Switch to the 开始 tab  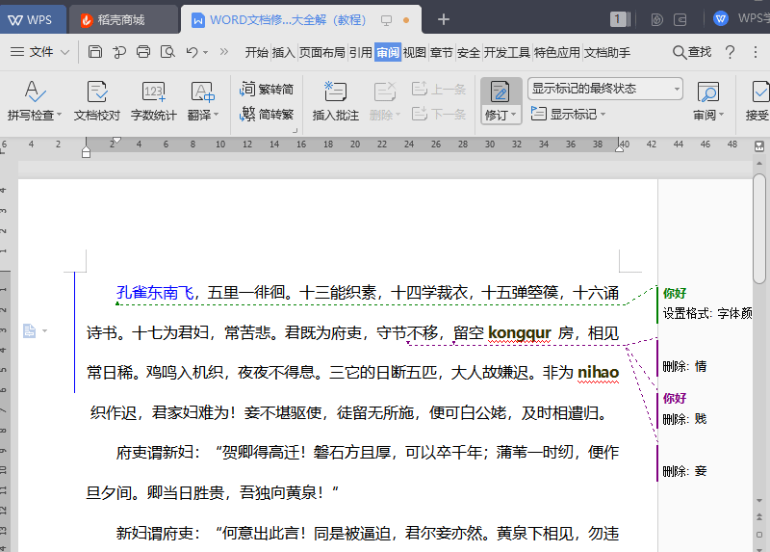[256, 52]
